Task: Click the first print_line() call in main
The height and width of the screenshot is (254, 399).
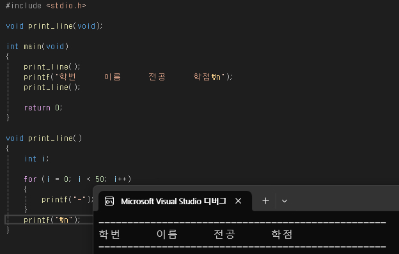Action: (52, 67)
